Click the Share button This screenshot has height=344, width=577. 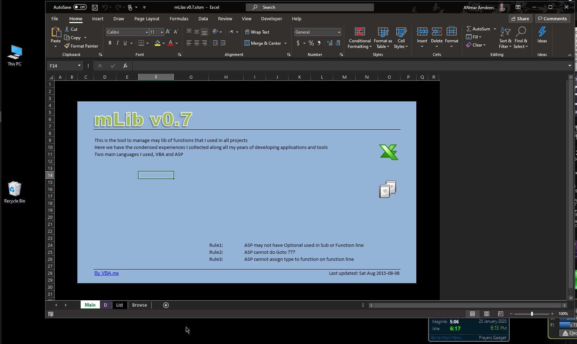click(520, 19)
